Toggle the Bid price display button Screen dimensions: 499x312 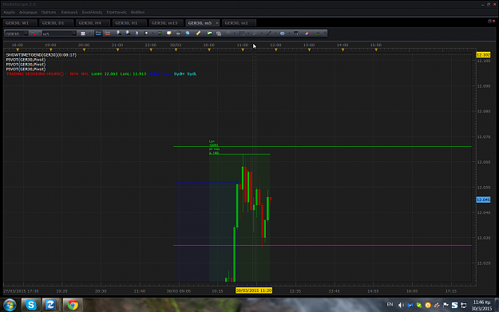point(98,34)
